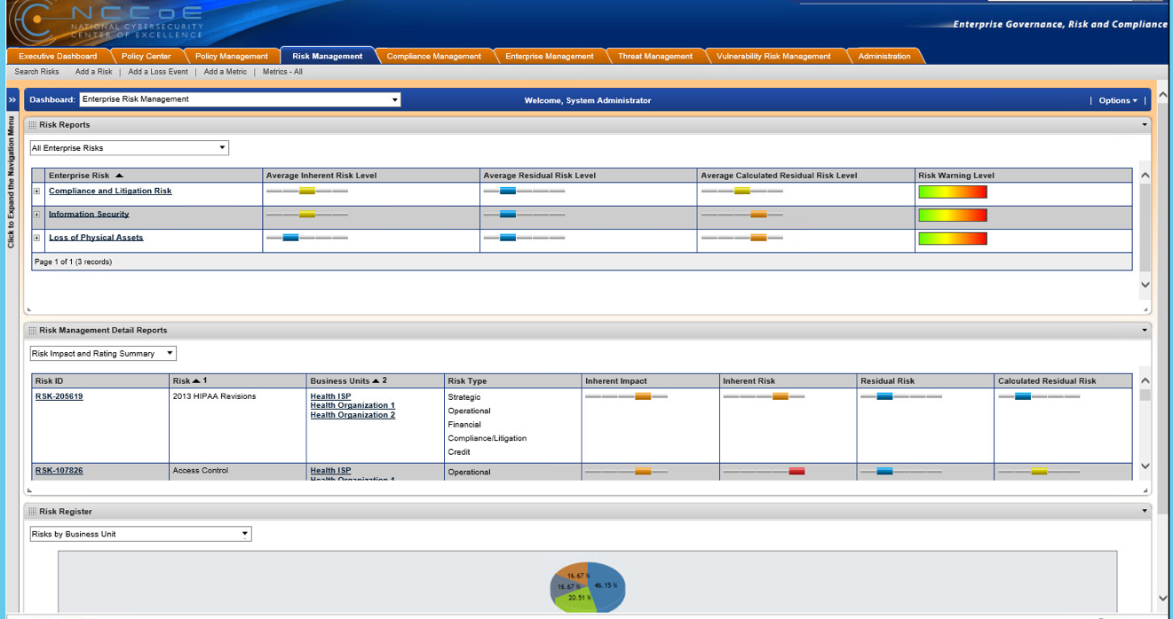The image size is (1173, 619).
Task: Open the Health Organization 2 business unit link
Action: point(353,415)
